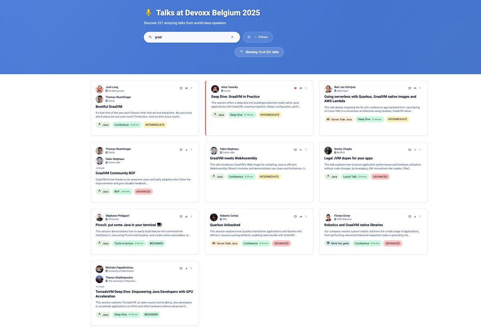Toggle heart on GraalVM Community BOF card
Image resolution: width=481 pixels, height=328 pixels.
[181, 150]
